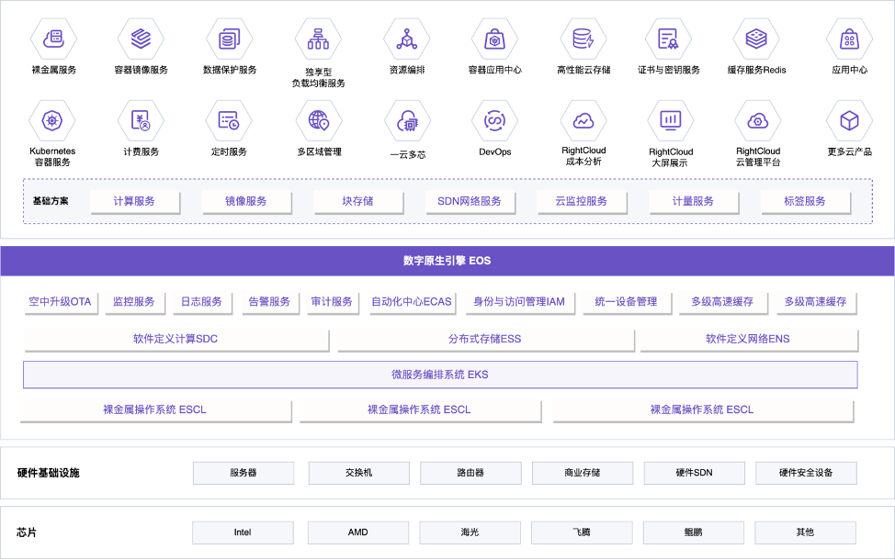Open the 资源编排 icon

pyautogui.click(x=405, y=39)
